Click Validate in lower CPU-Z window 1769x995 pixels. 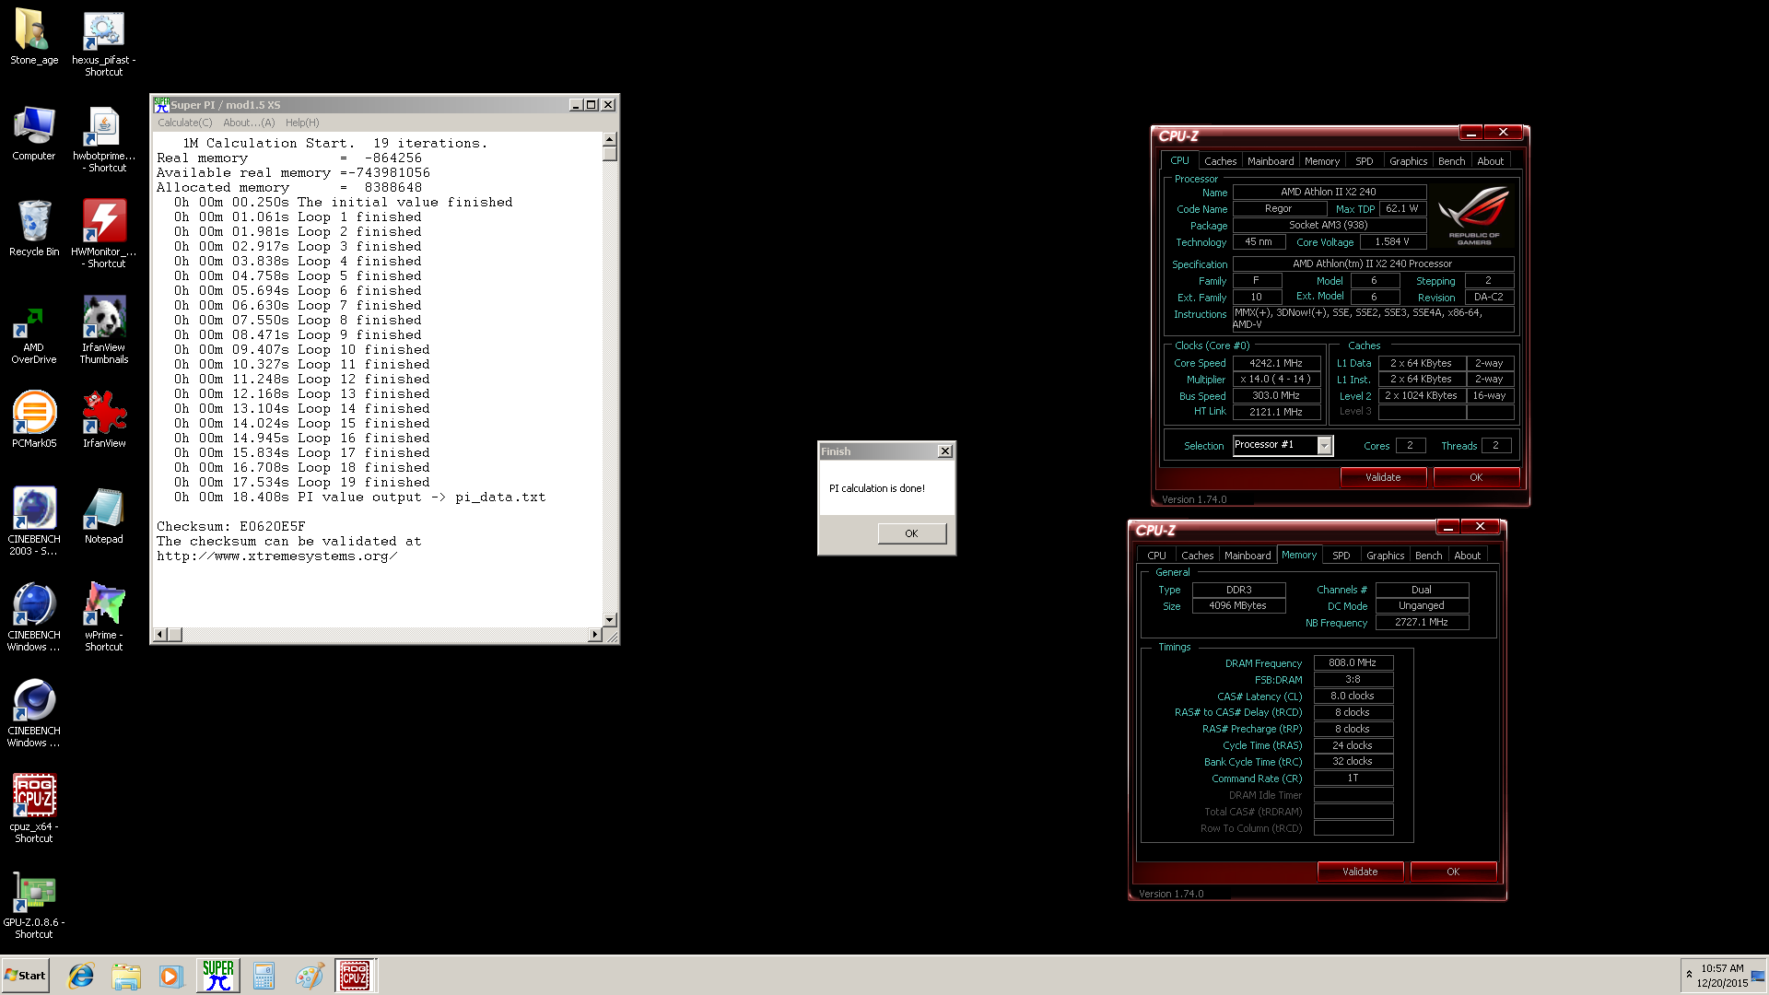click(x=1360, y=872)
